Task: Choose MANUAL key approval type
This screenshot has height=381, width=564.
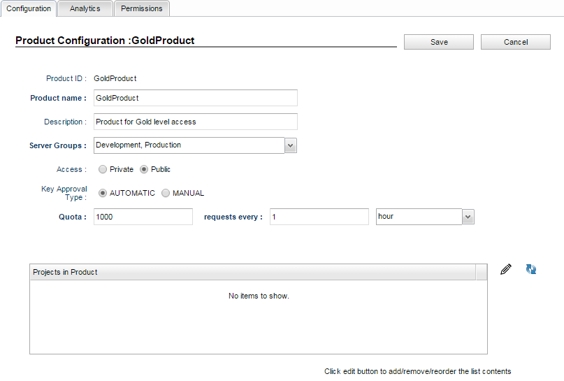Action: [166, 193]
